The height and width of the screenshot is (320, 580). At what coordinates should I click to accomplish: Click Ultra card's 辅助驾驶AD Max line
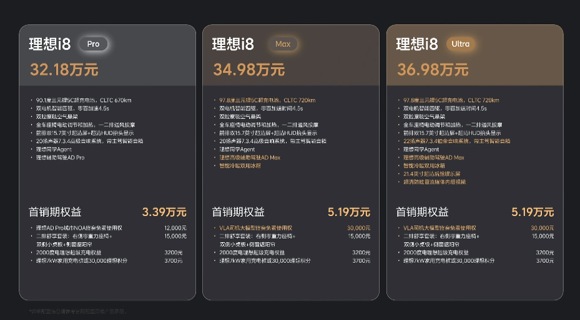coord(433,158)
